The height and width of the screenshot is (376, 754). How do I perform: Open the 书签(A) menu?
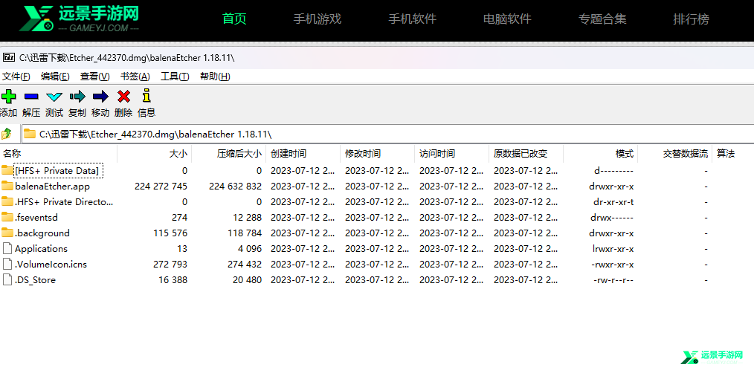click(135, 77)
